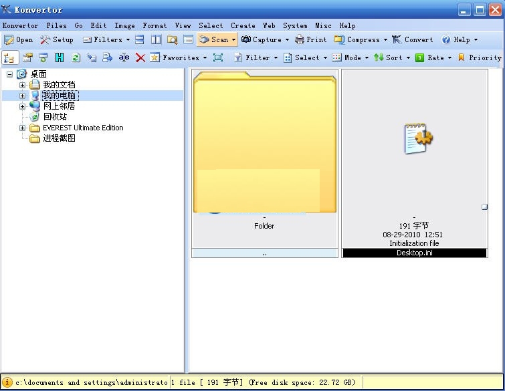Open the Sort dropdown arrow

coord(408,58)
